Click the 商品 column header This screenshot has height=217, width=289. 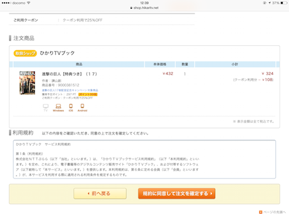79,64
